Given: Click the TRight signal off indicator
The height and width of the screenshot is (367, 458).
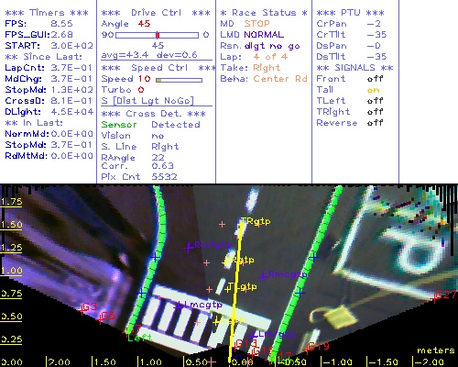Looking at the screenshot, I should (x=375, y=112).
